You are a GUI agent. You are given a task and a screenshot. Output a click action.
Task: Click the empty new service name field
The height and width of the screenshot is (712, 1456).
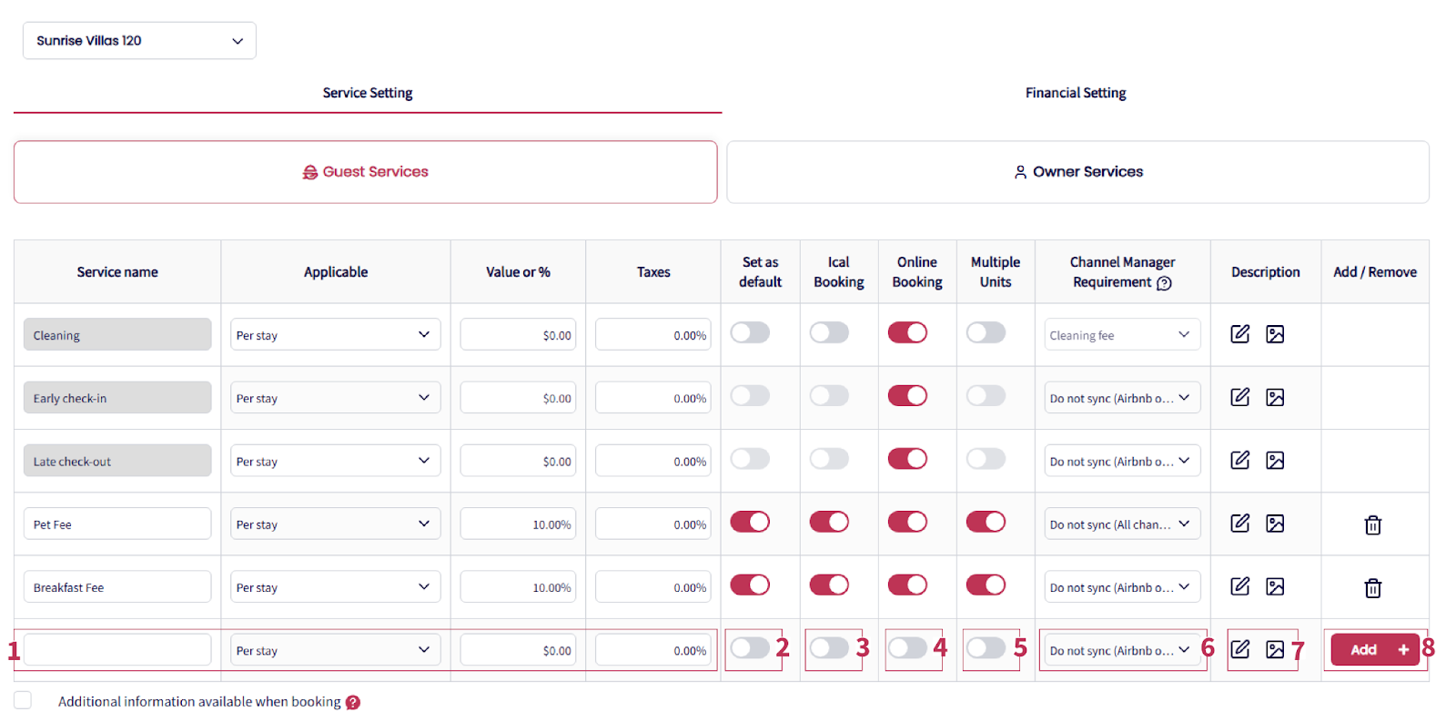[x=117, y=650]
